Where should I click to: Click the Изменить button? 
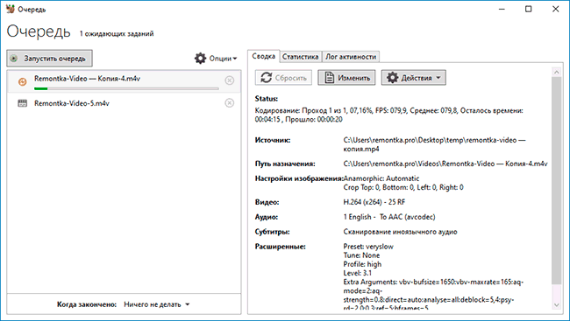point(346,78)
